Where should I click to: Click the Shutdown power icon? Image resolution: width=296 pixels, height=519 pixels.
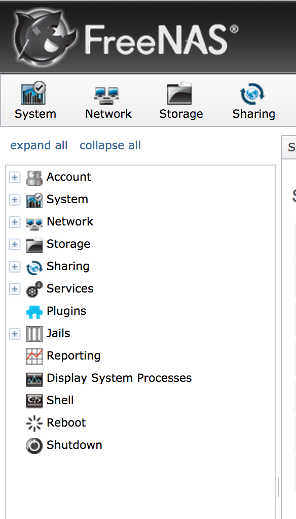tap(34, 446)
